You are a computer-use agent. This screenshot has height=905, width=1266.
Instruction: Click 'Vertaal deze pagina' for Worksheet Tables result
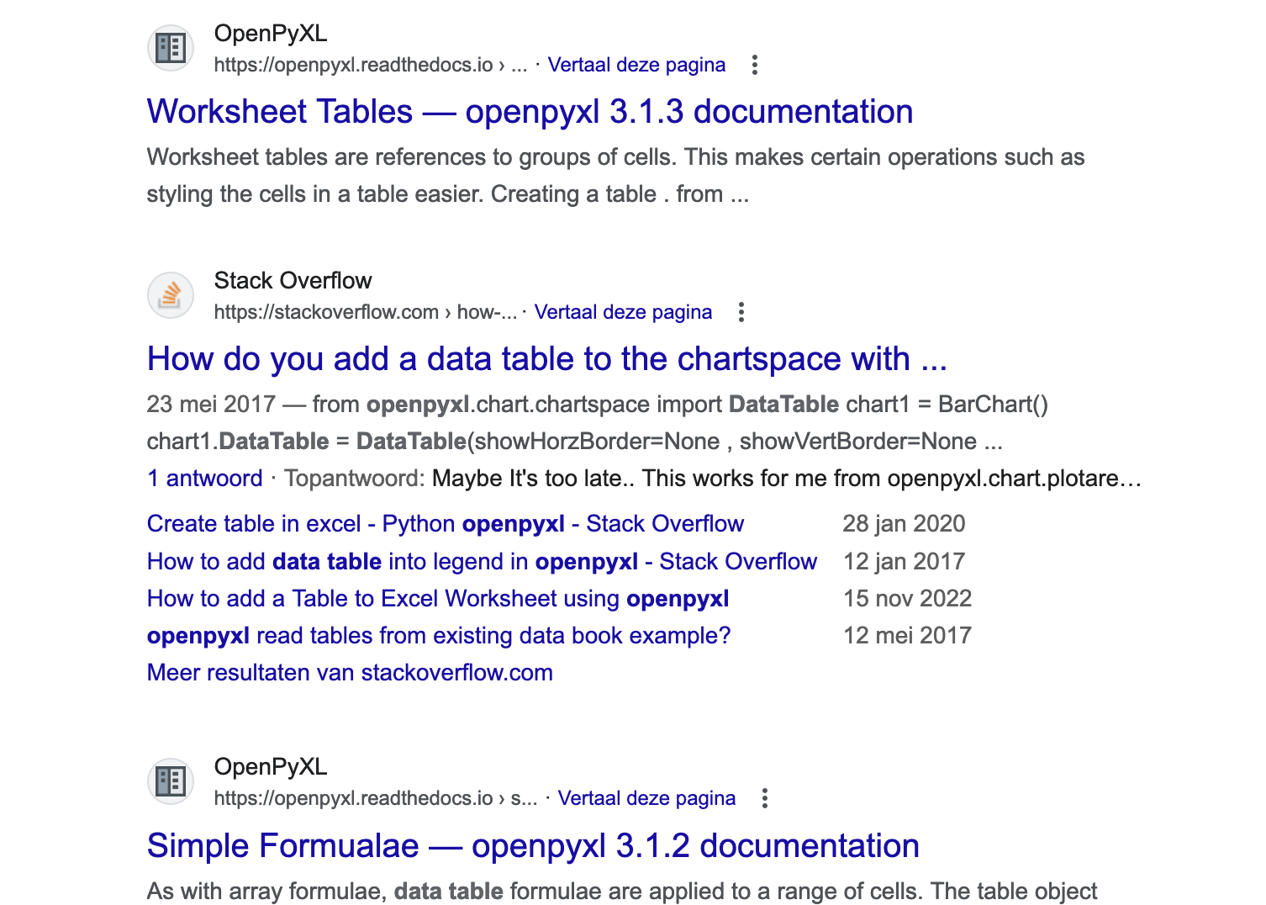coord(636,65)
